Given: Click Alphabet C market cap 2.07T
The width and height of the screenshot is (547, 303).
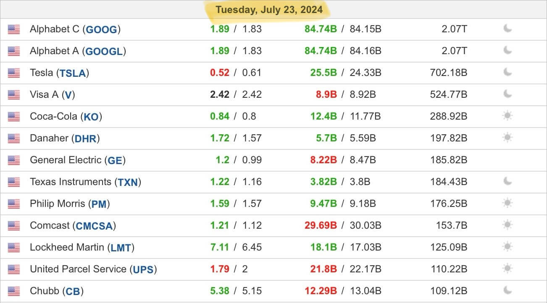Looking at the screenshot, I should [x=454, y=29].
